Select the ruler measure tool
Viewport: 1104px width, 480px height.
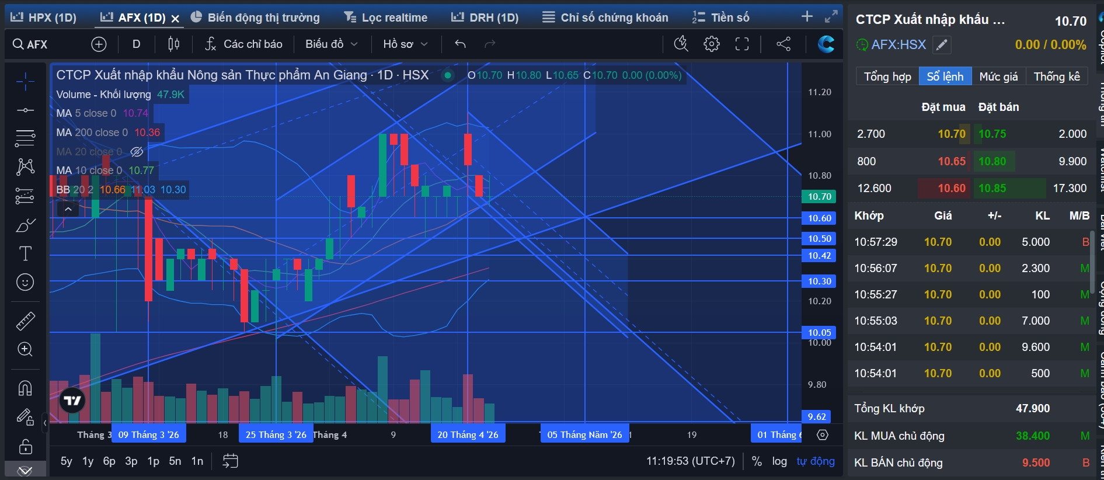click(x=25, y=321)
